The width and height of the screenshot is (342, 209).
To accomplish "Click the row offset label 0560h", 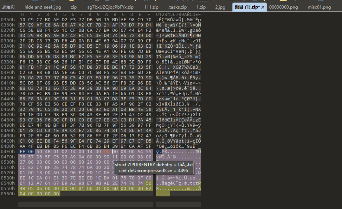I will [x=8, y=194].
